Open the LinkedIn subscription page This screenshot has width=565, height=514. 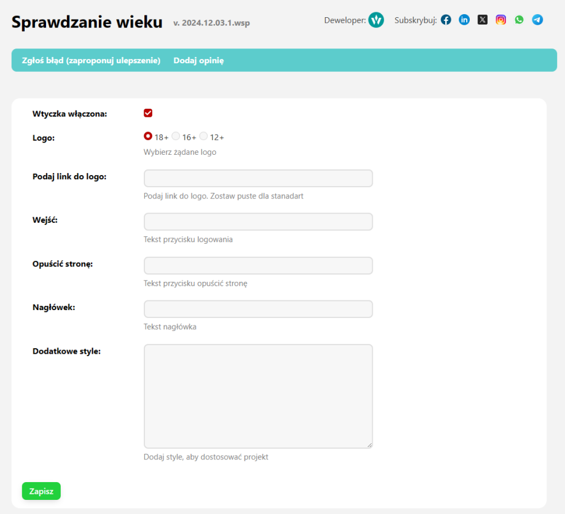click(x=464, y=19)
